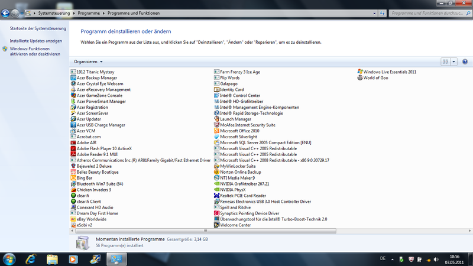Click the MyWinLocker Suite icon
The image size is (473, 266).
(x=216, y=166)
